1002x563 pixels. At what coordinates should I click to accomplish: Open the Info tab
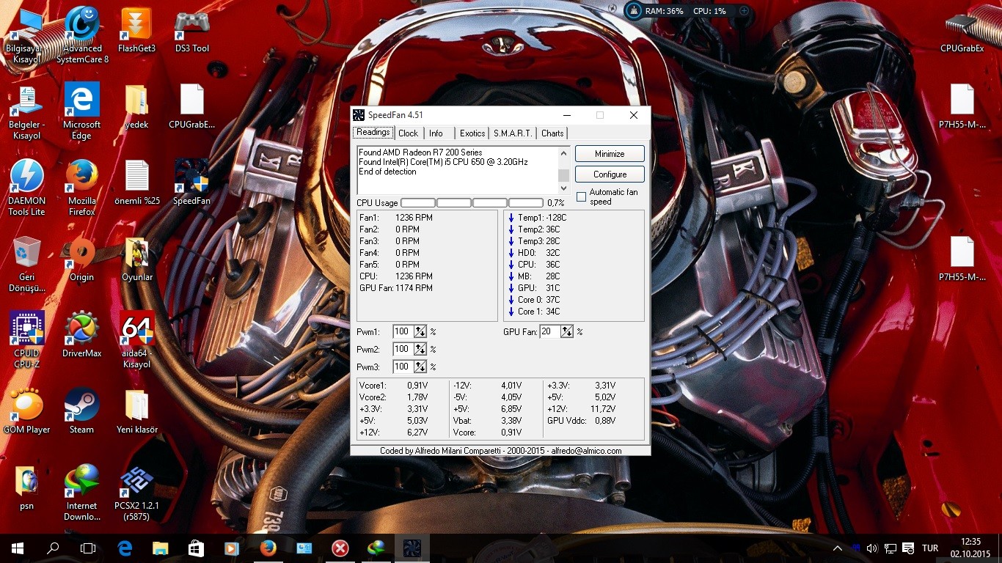coord(436,133)
